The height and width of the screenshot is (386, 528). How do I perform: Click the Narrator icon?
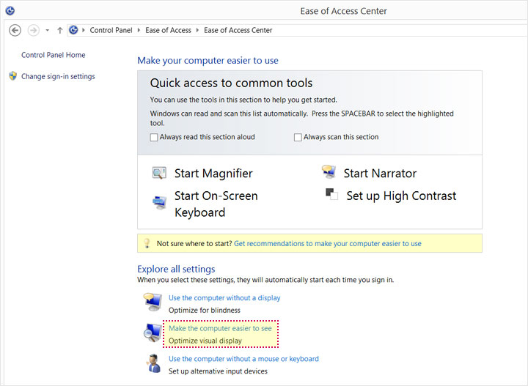coord(329,172)
